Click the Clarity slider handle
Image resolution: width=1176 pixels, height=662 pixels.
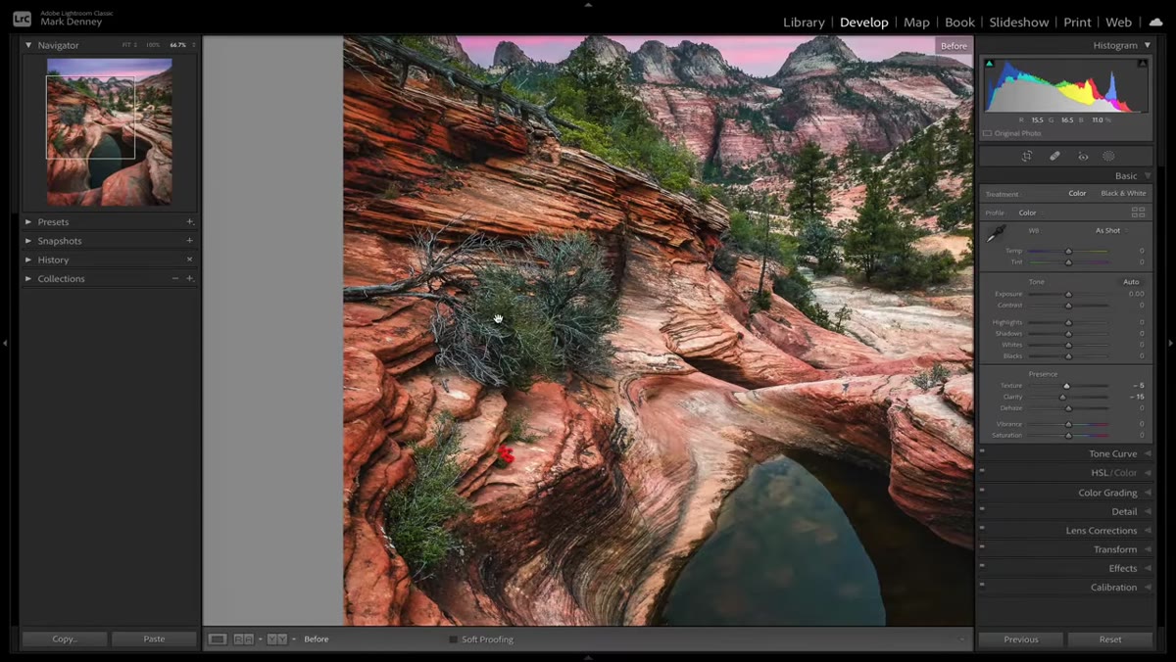pos(1062,397)
